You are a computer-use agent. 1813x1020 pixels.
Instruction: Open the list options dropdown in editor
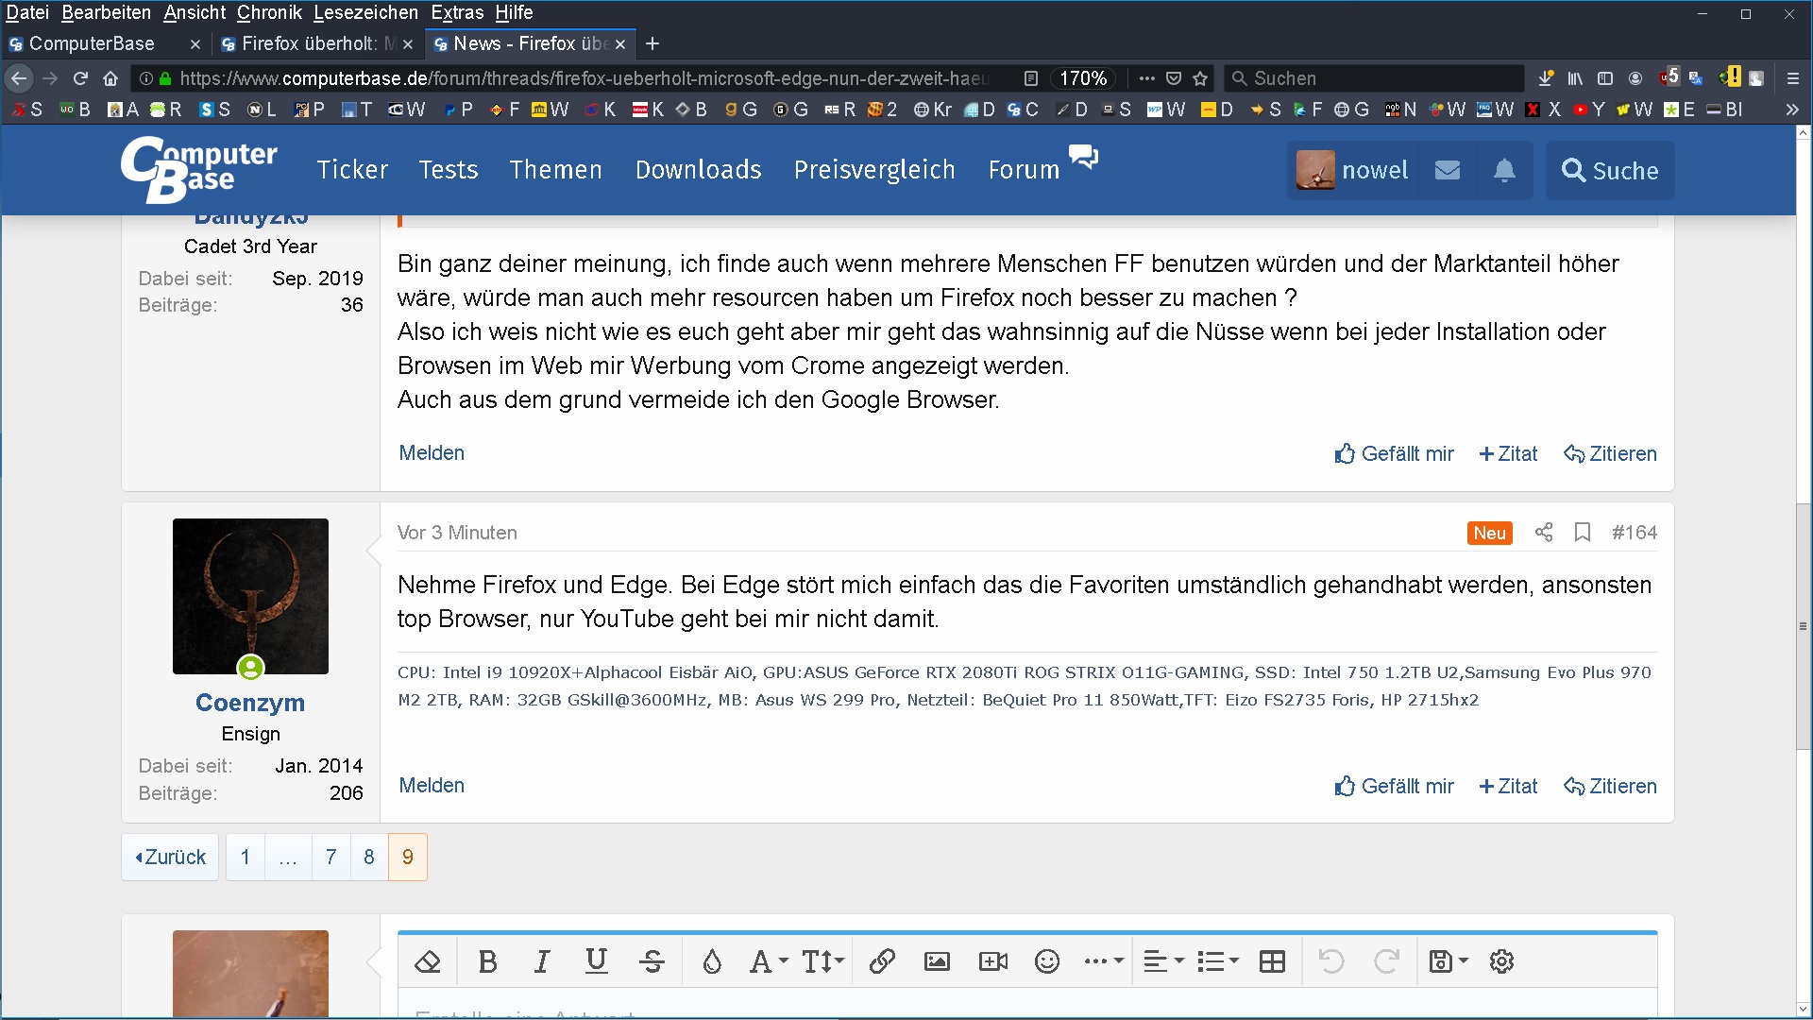[1217, 961]
